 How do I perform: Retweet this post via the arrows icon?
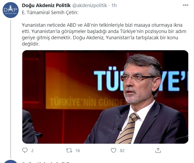pyautogui.click(x=69, y=150)
